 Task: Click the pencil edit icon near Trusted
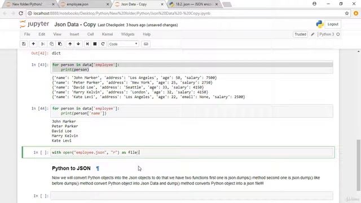[x=312, y=34]
